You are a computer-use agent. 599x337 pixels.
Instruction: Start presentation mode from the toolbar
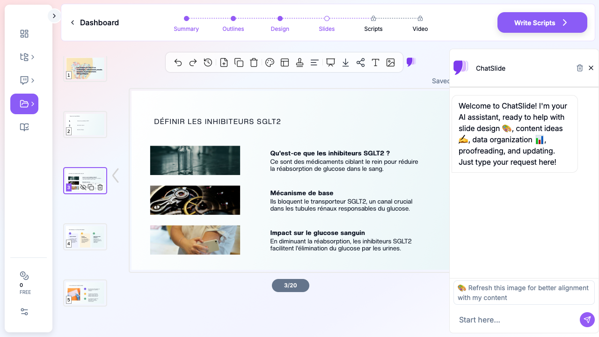click(330, 63)
